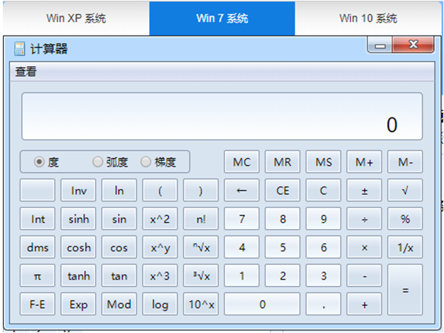Click the square root √ key
444x333 pixels.
point(405,190)
